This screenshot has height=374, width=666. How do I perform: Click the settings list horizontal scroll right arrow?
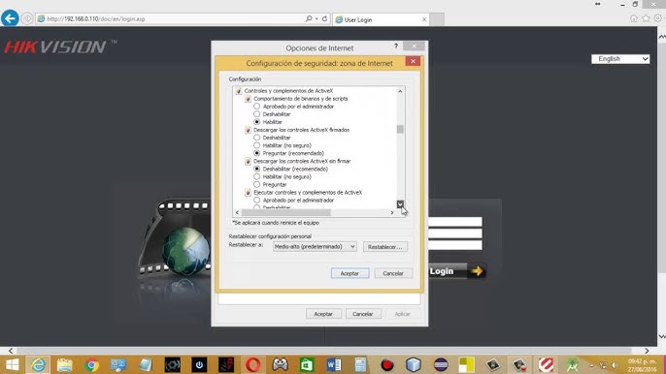click(392, 212)
